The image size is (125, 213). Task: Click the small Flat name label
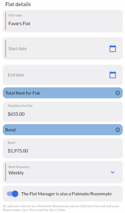(15, 15)
